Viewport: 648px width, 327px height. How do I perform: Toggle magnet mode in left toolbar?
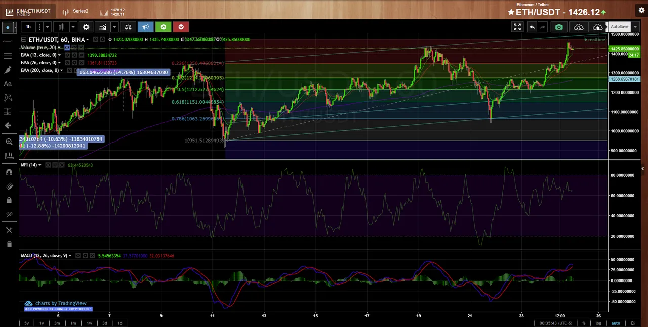(x=9, y=172)
